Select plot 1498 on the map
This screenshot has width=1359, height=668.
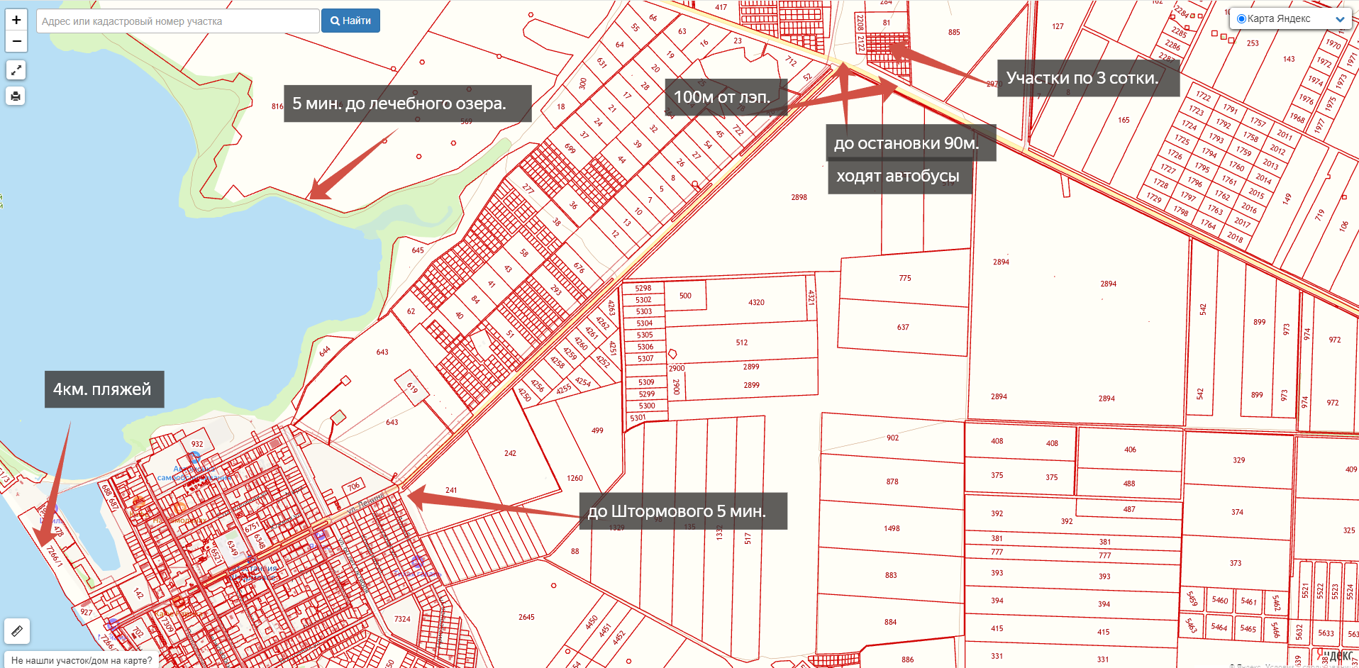pos(892,528)
